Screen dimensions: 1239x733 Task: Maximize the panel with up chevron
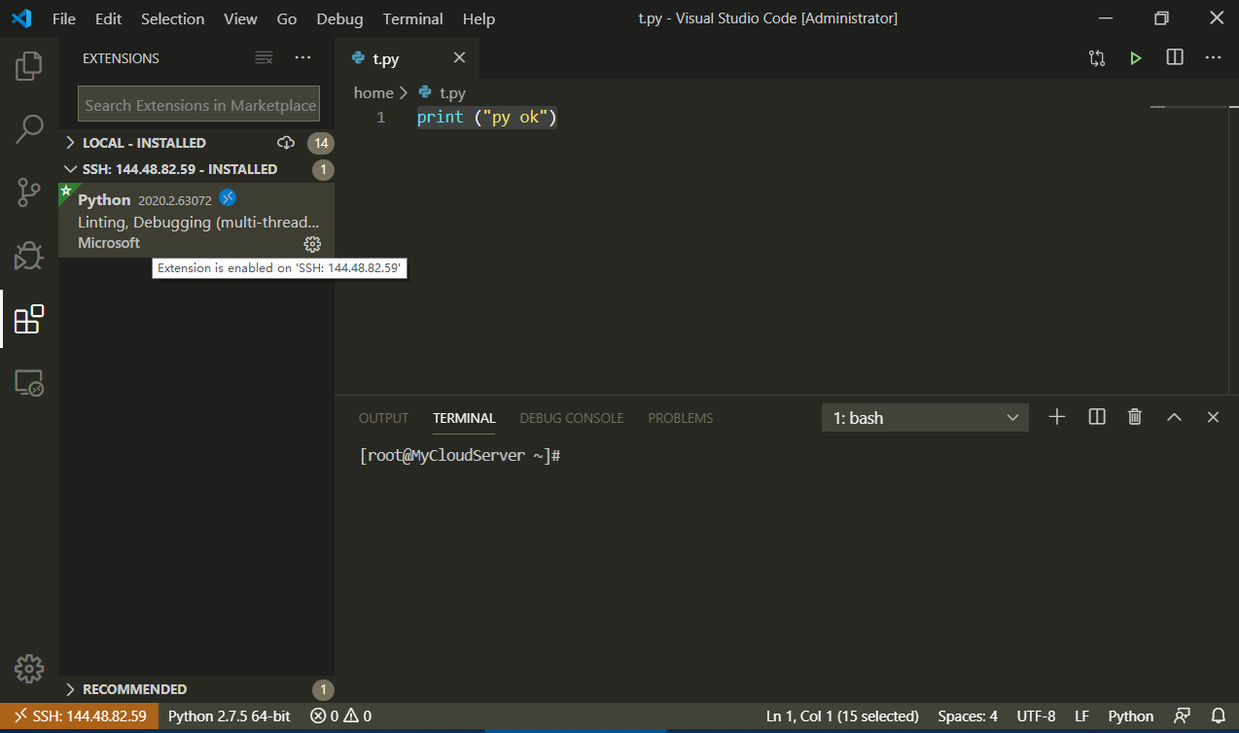click(1174, 417)
